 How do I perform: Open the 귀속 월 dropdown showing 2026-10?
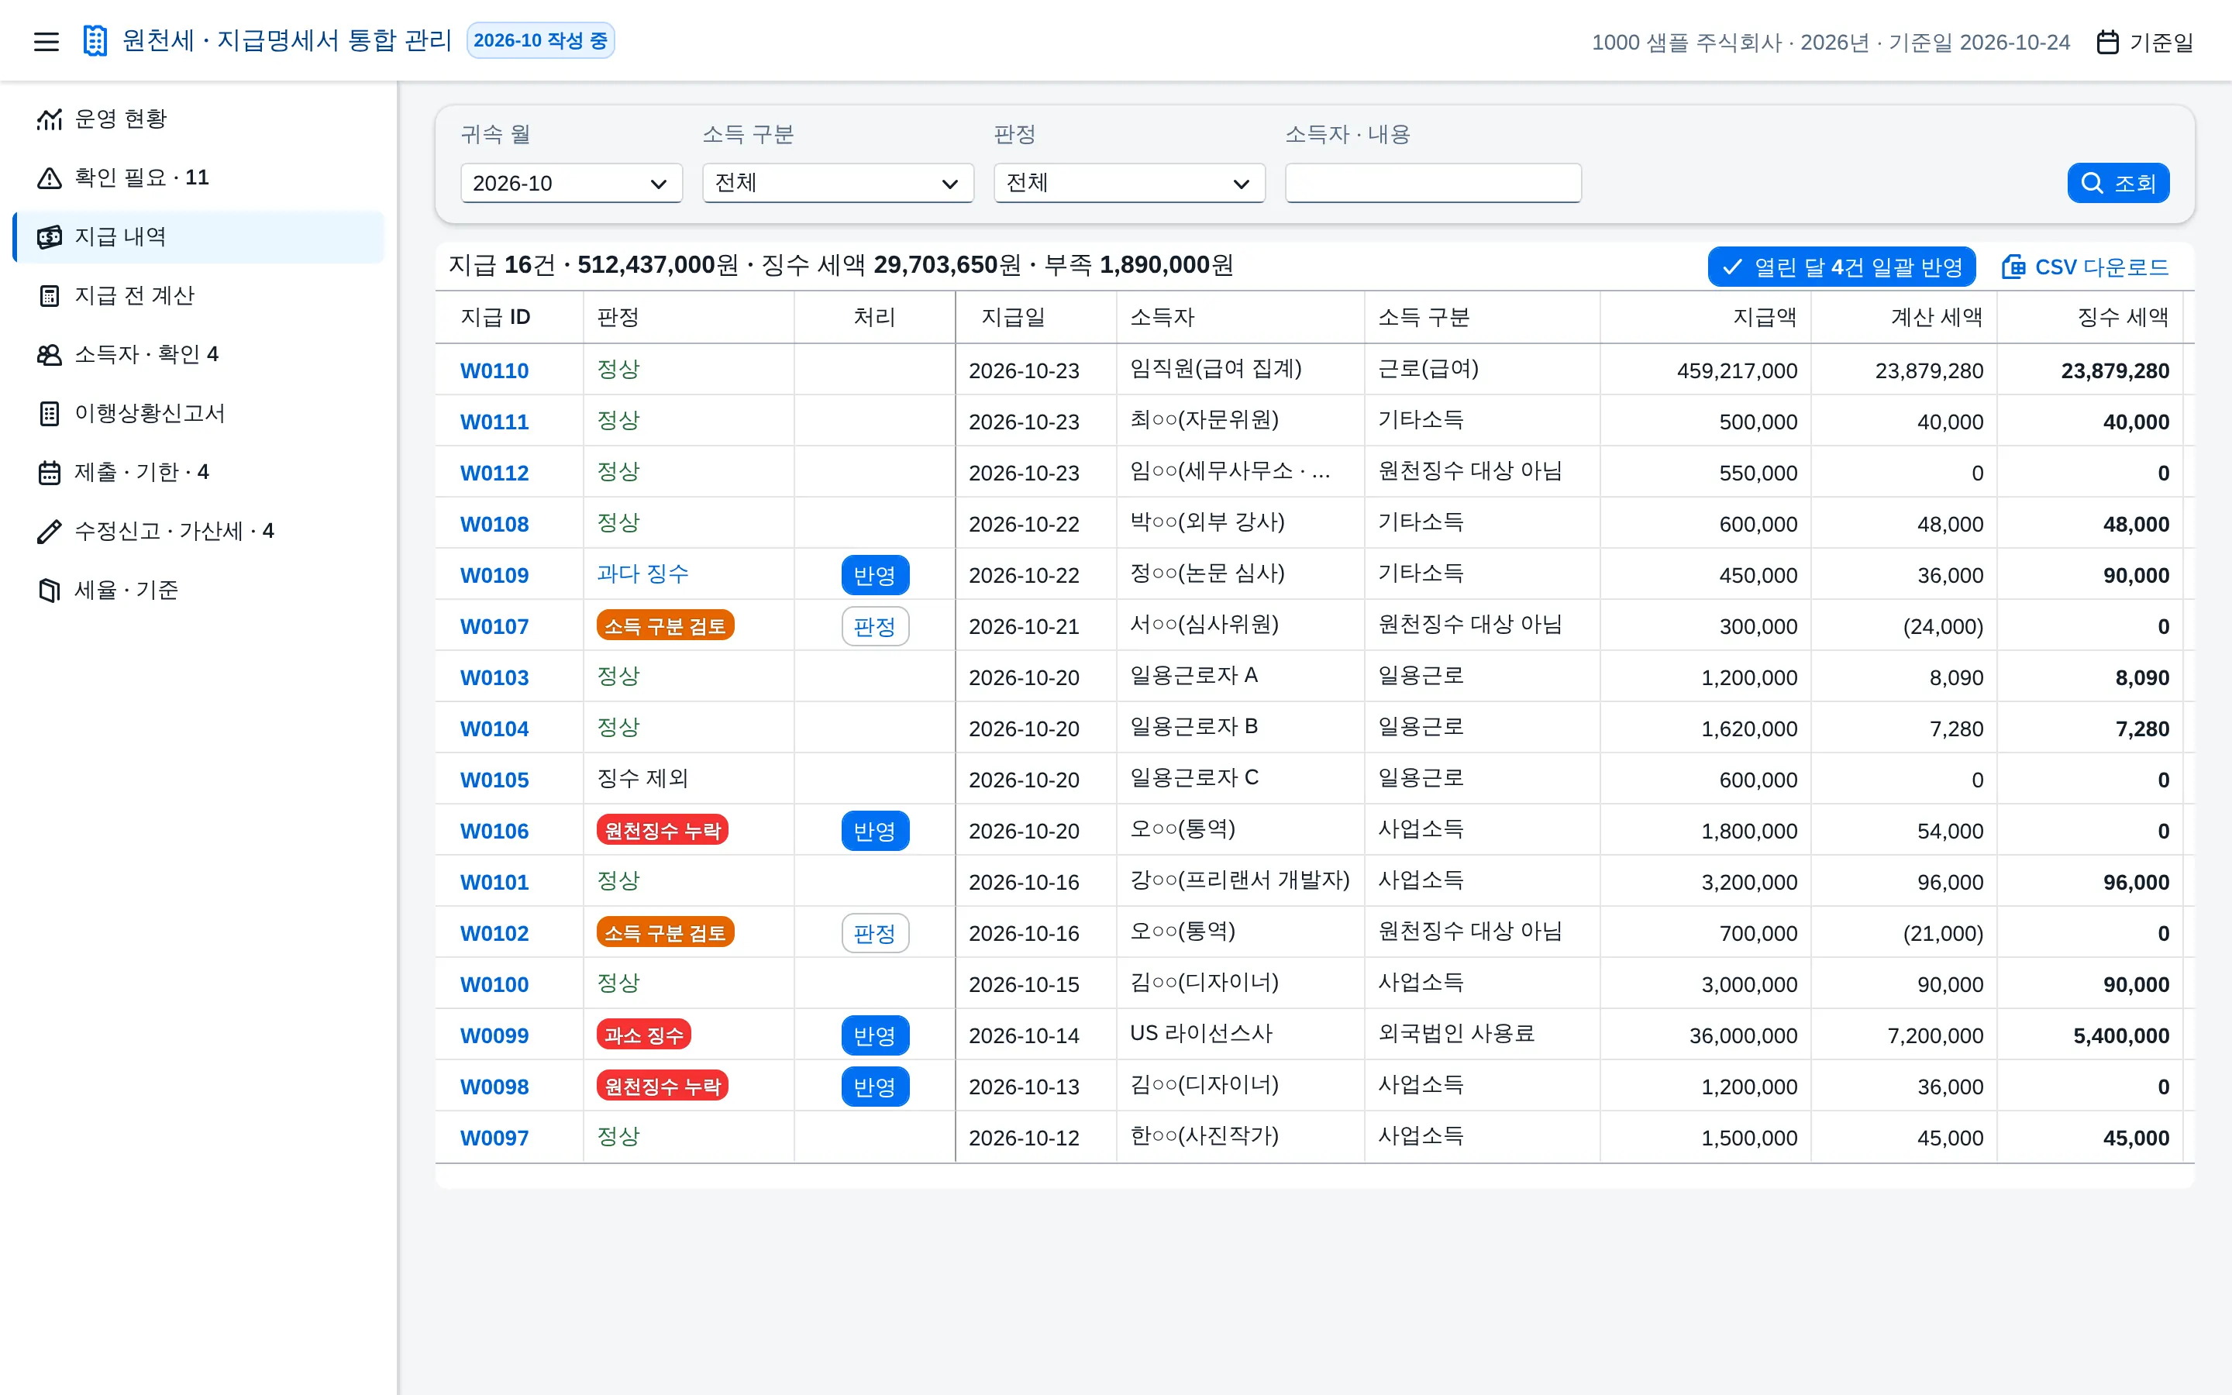(x=571, y=184)
